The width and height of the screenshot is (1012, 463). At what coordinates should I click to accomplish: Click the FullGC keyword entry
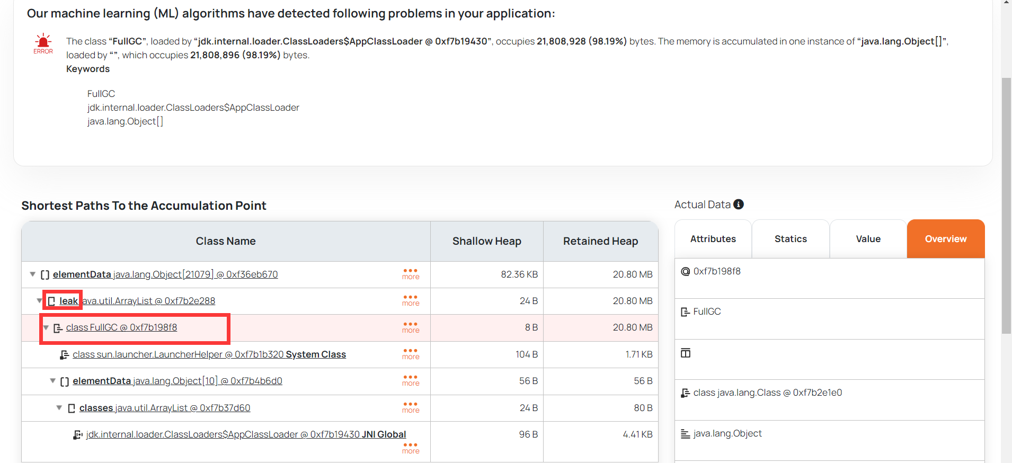(101, 94)
